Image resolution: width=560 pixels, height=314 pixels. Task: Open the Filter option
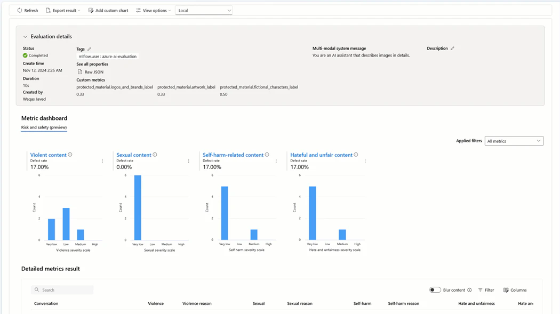(x=486, y=290)
